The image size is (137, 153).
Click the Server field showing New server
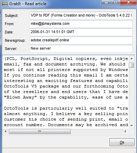[x=81, y=49]
